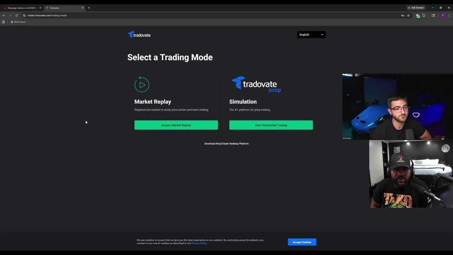Click the green-badged extension icon
This screenshot has height=255, width=453.
pos(418,16)
